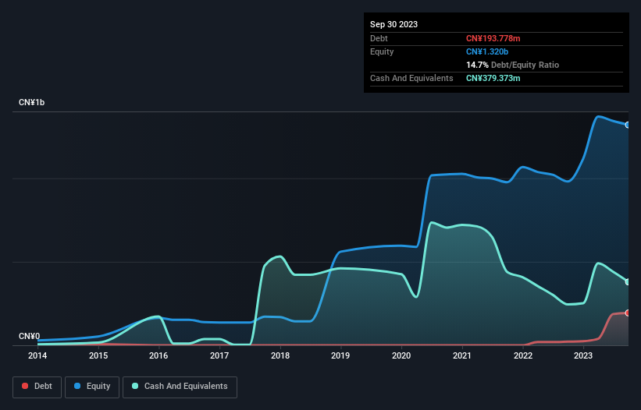This screenshot has height=410, width=641.
Task: Click the 2019 x-axis label
Action: coord(340,355)
